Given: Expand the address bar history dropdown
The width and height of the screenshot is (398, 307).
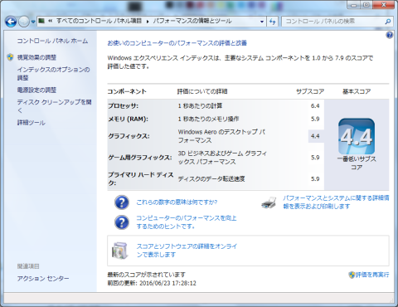Looking at the screenshot, I should point(262,22).
